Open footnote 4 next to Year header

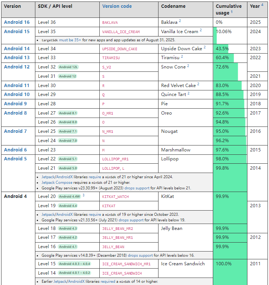tap(262, 5)
